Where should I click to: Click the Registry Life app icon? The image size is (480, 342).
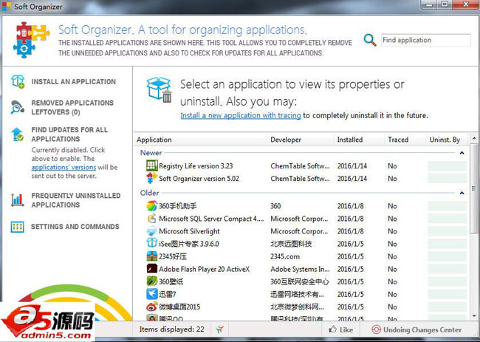[x=152, y=165]
